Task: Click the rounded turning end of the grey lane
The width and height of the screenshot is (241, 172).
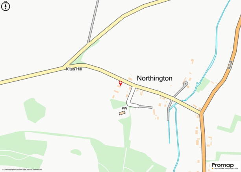Action: pos(185,83)
